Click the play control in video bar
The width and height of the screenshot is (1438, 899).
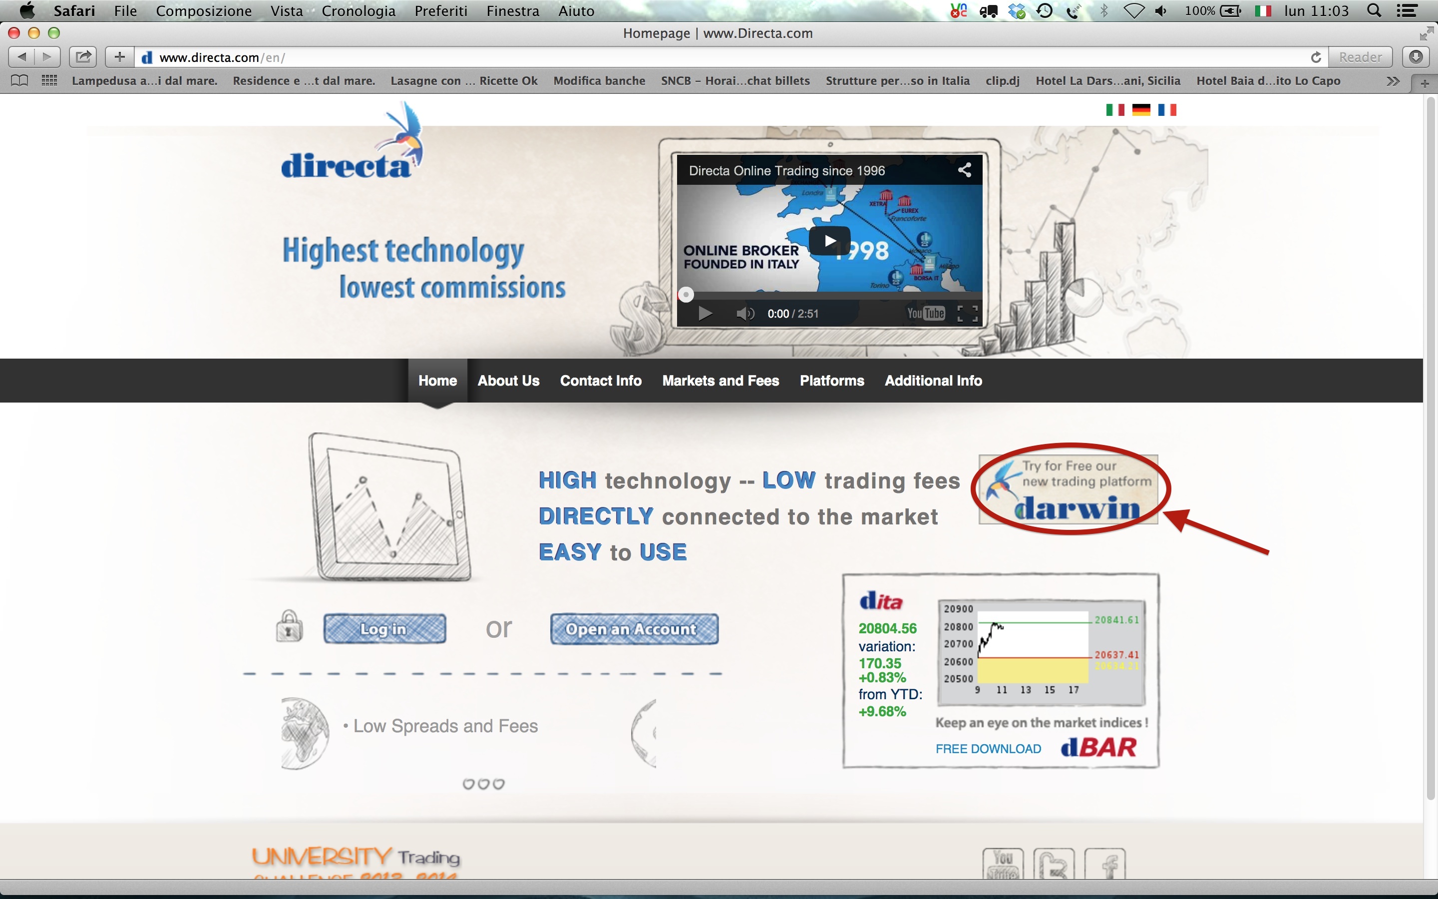705,313
